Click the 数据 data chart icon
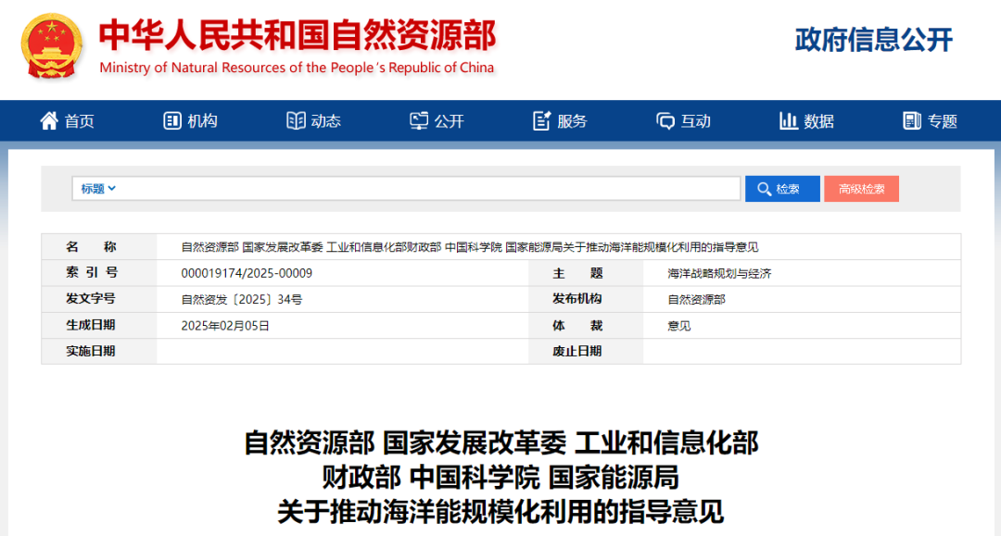The height and width of the screenshot is (536, 1001). click(789, 120)
